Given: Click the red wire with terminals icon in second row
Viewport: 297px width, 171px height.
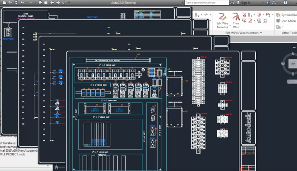Looking at the screenshot, I should click(x=250, y=20).
